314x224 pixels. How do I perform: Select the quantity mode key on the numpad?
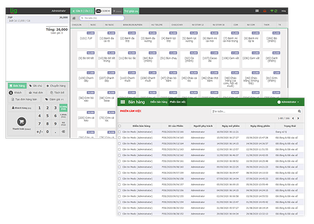(63, 108)
